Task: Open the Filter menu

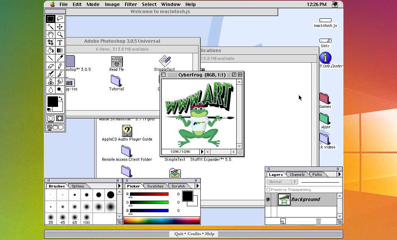Action: coord(131,4)
